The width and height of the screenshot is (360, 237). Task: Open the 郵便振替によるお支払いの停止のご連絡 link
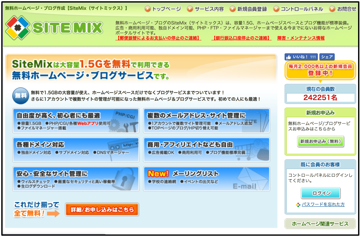point(158,38)
